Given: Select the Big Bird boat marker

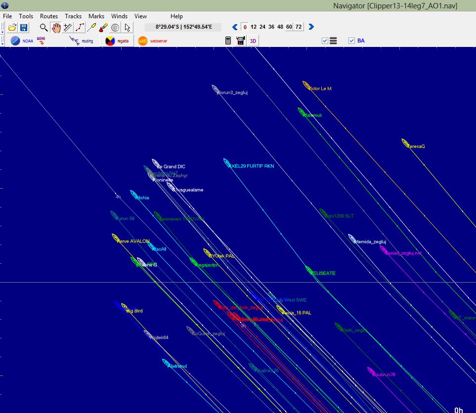Looking at the screenshot, I should (x=124, y=307).
